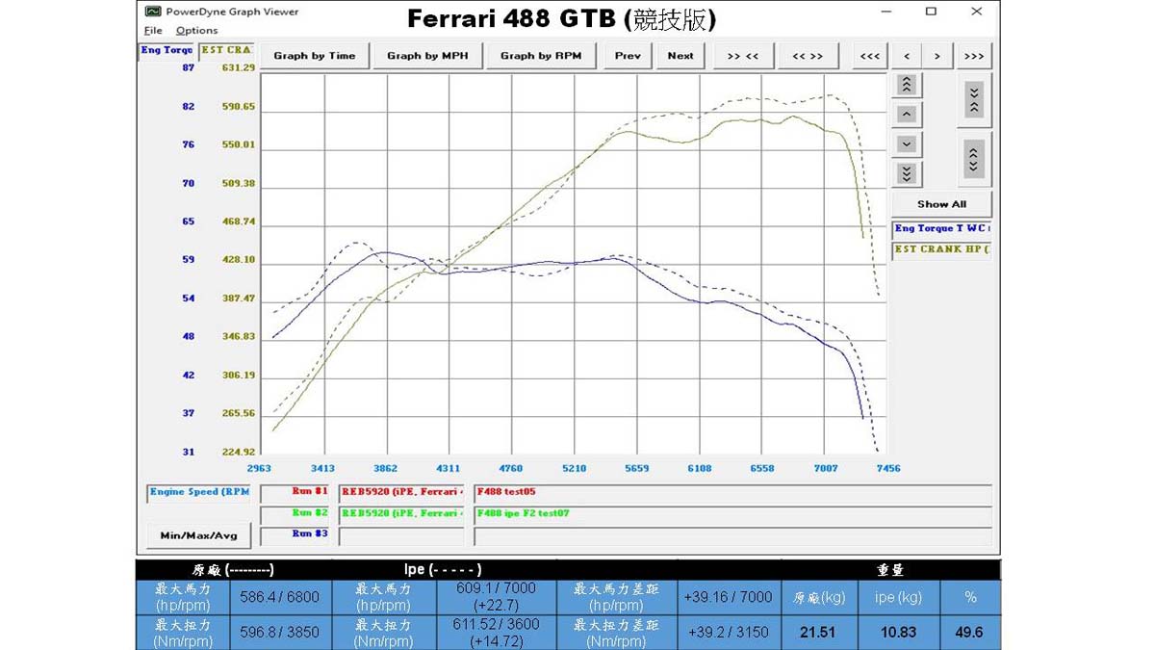Click the tall inward-pointing chevrons vertical button
The height and width of the screenshot is (650, 1155).
(x=973, y=98)
